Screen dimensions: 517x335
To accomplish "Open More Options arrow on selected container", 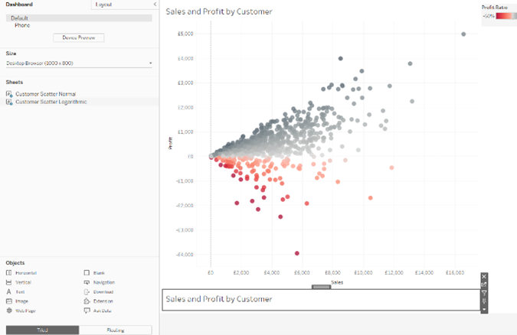I will [484, 309].
